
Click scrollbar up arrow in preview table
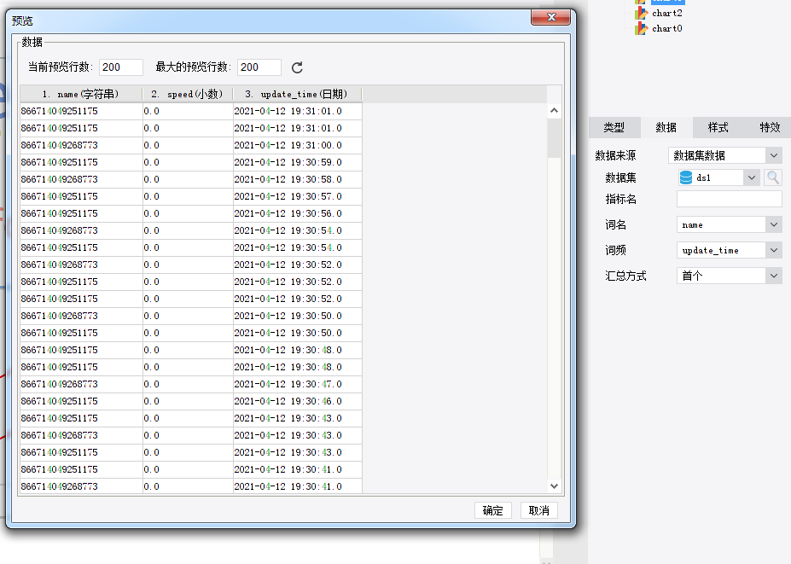[x=554, y=110]
